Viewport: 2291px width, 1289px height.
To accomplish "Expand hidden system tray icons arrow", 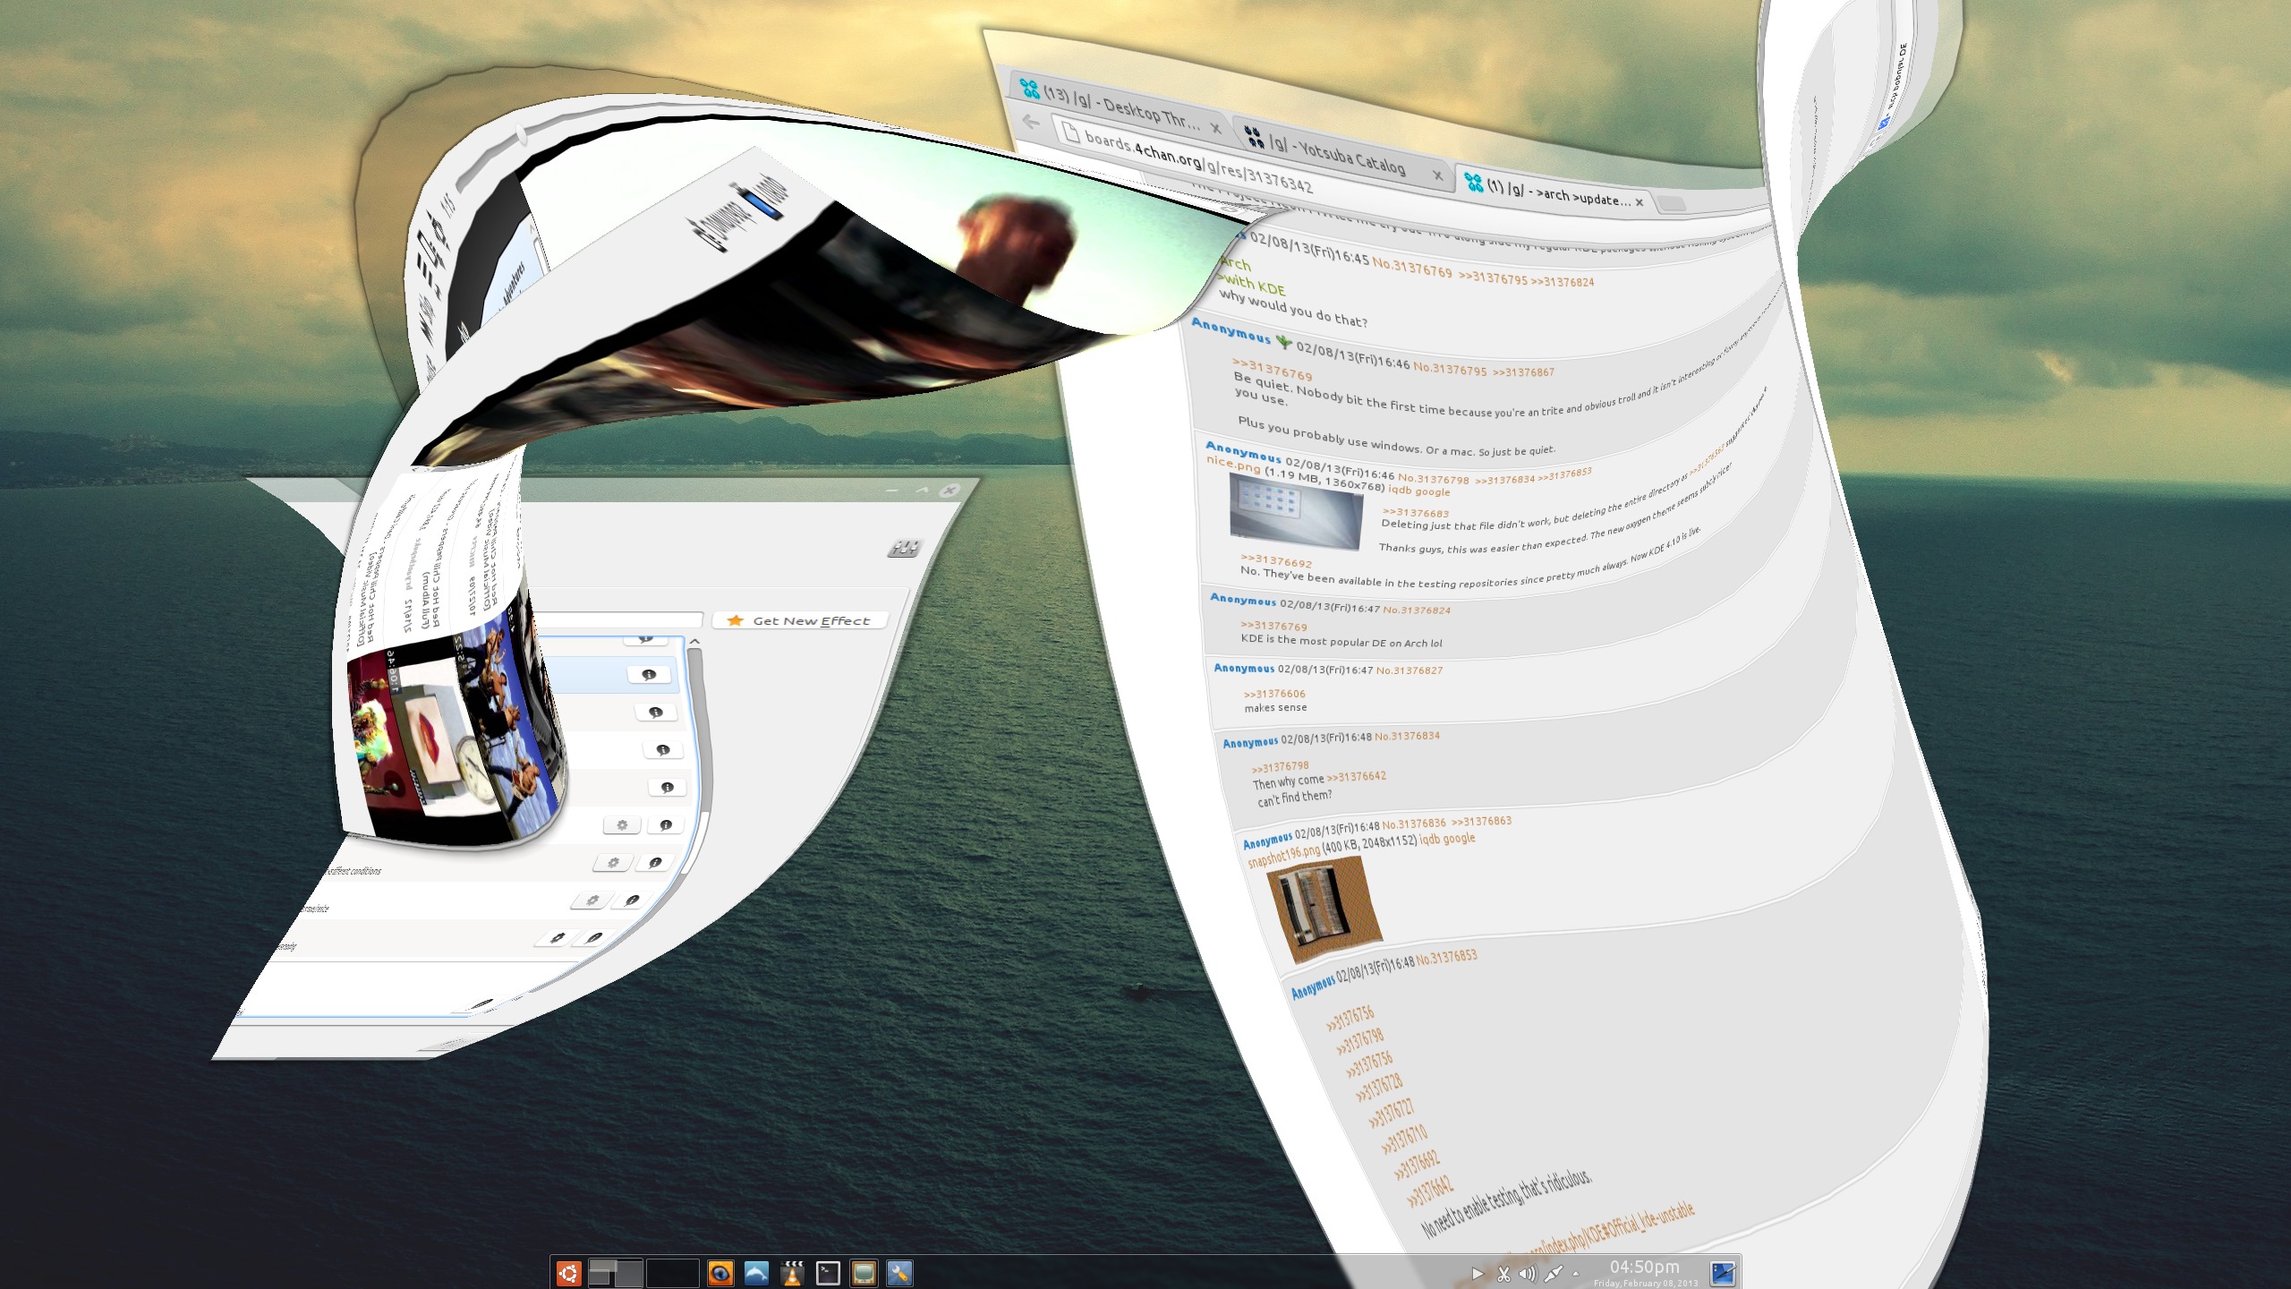I will coord(1576,1273).
